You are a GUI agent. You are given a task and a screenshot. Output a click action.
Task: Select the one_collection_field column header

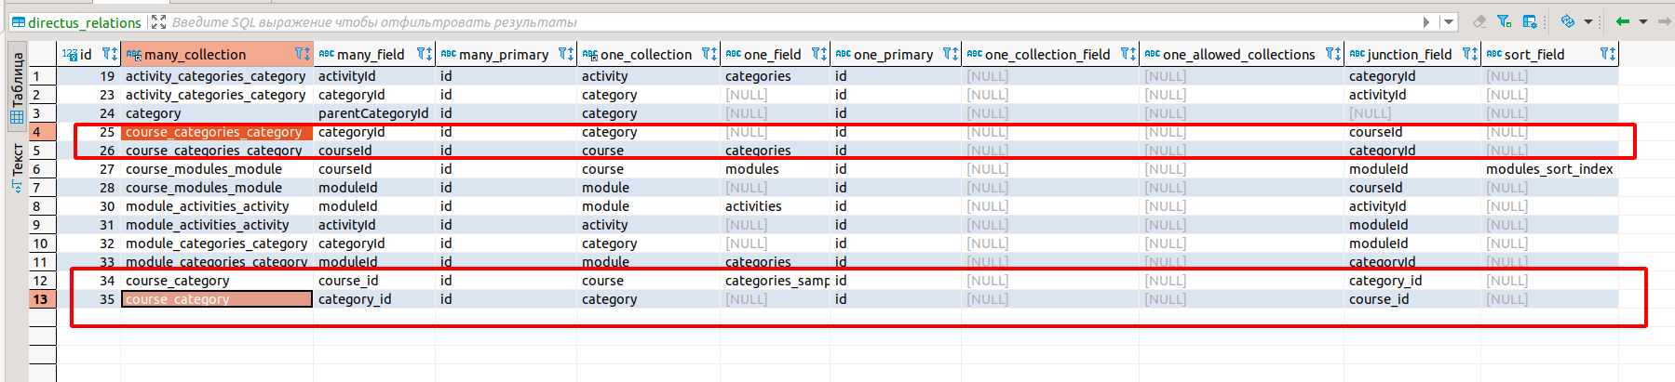[1050, 54]
